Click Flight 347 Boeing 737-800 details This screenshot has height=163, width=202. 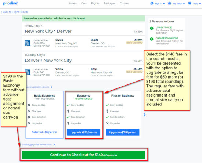pyautogui.click(x=42, y=72)
